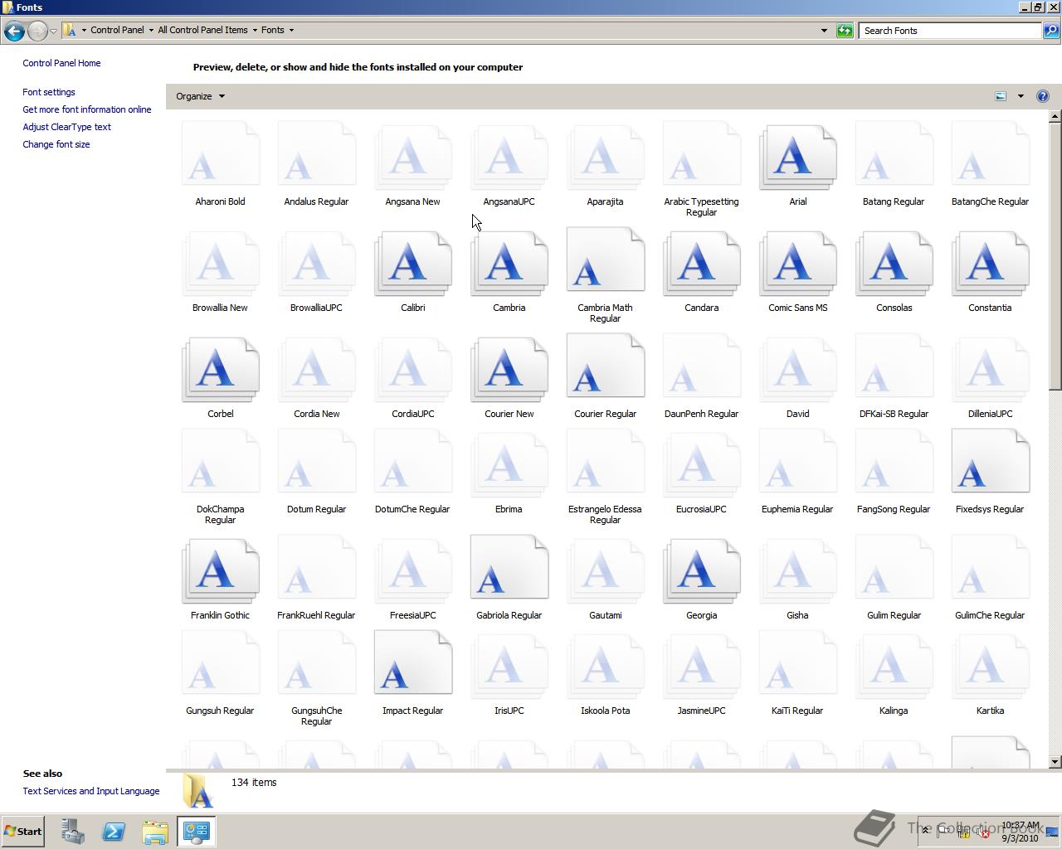Click the vertical scrollbar thumb
Image resolution: width=1062 pixels, height=849 pixels.
(1055, 256)
